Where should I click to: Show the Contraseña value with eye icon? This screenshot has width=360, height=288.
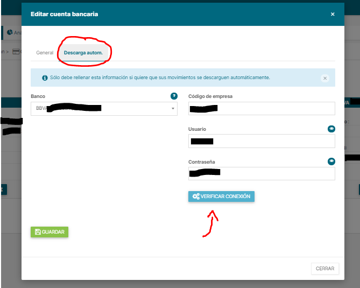coord(331,161)
